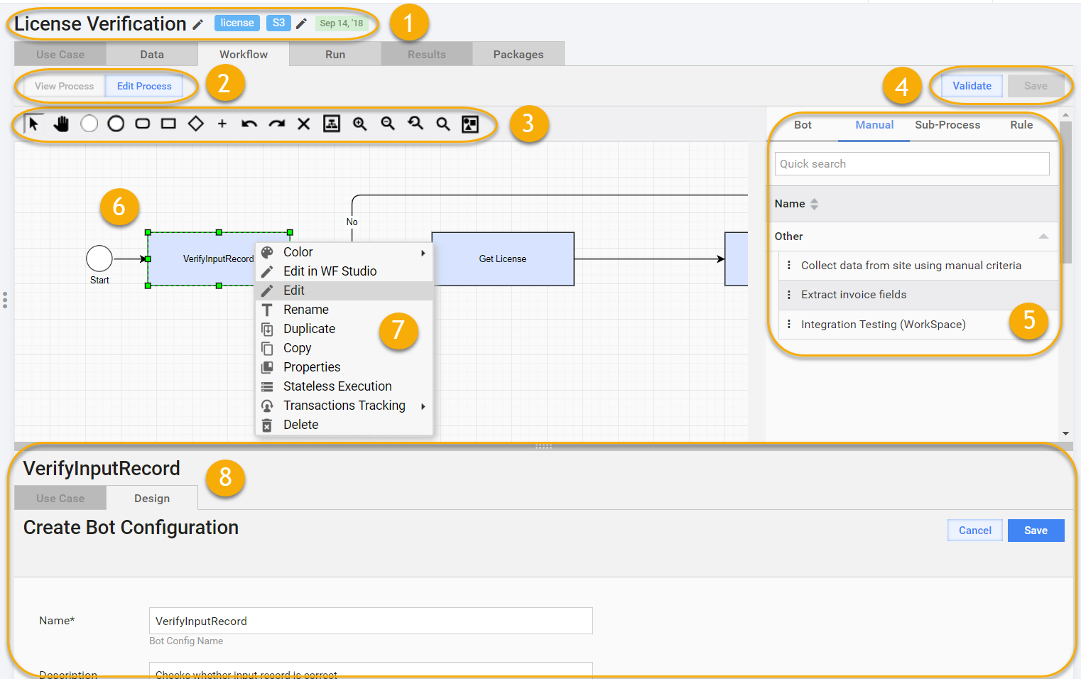Choose the square-cornered rectangle shape tool

pos(168,124)
